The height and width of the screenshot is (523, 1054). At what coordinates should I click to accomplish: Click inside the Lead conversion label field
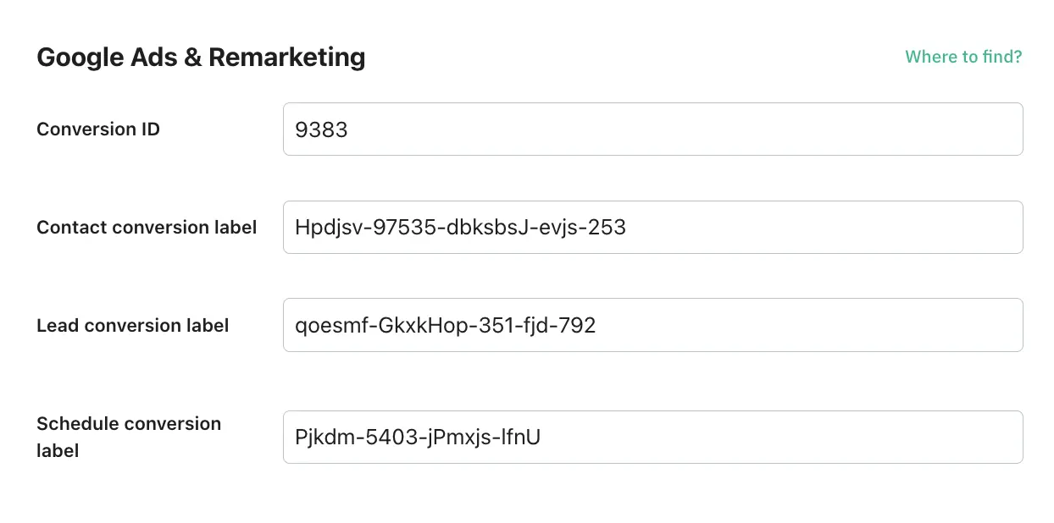point(652,325)
